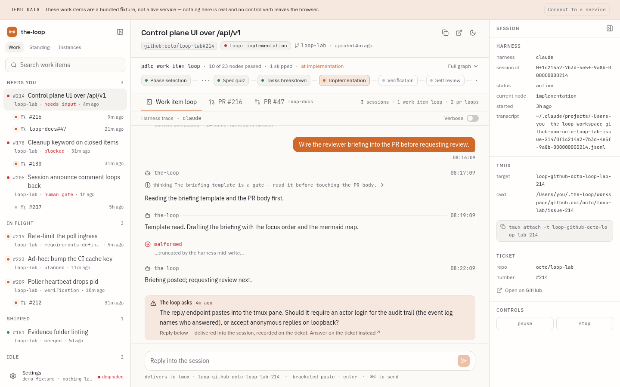
Task: Collapse the Session panel icon
Action: pyautogui.click(x=610, y=28)
